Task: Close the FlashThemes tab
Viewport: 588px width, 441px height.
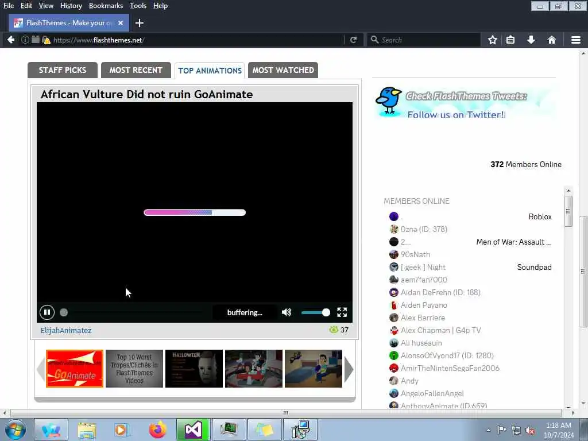Action: (x=121, y=23)
